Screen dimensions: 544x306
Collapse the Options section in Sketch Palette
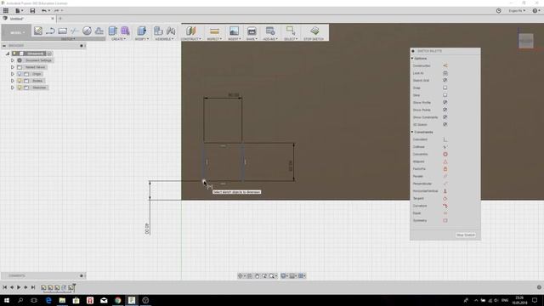click(412, 59)
